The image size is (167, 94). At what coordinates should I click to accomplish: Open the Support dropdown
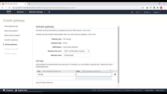click(157, 12)
